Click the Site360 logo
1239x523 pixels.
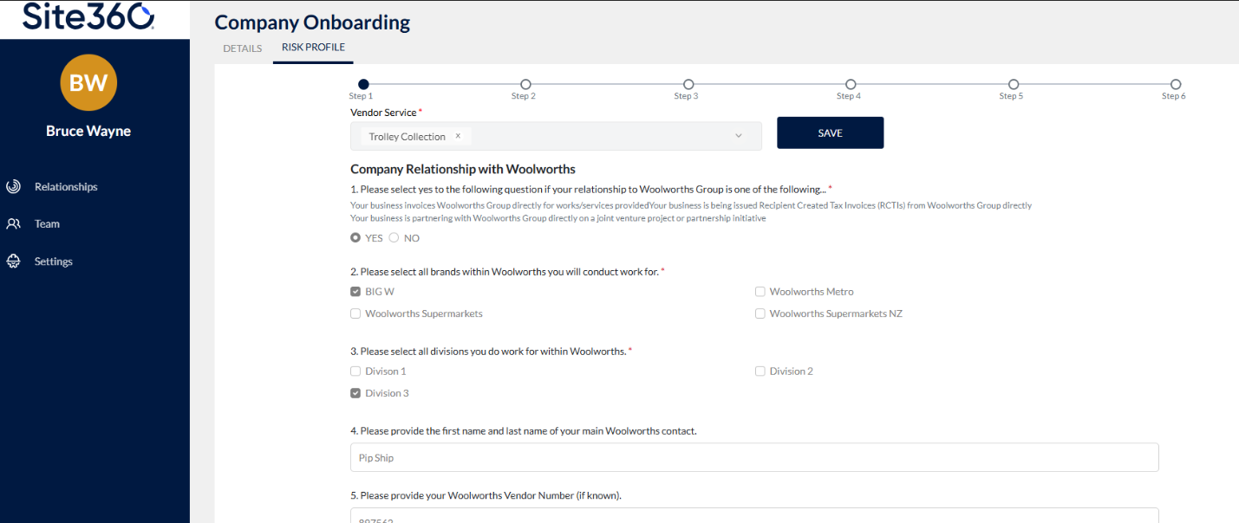88,16
